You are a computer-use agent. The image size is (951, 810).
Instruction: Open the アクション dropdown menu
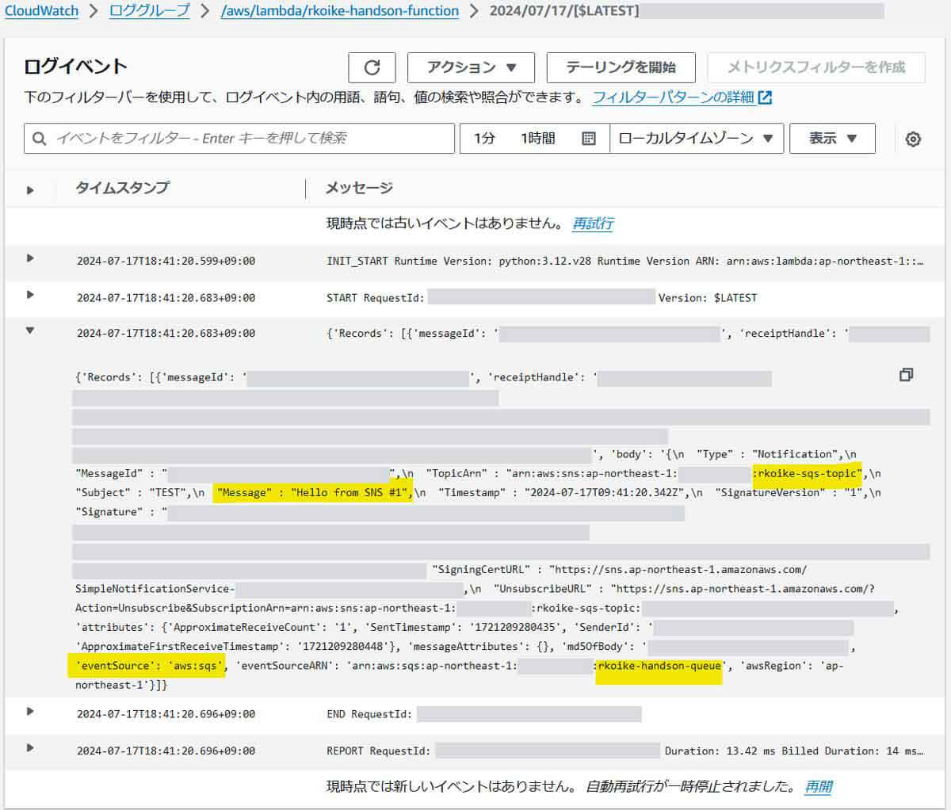[x=471, y=67]
